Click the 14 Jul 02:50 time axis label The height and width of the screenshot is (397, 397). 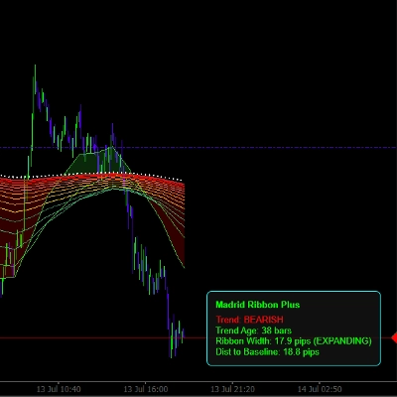(x=320, y=389)
